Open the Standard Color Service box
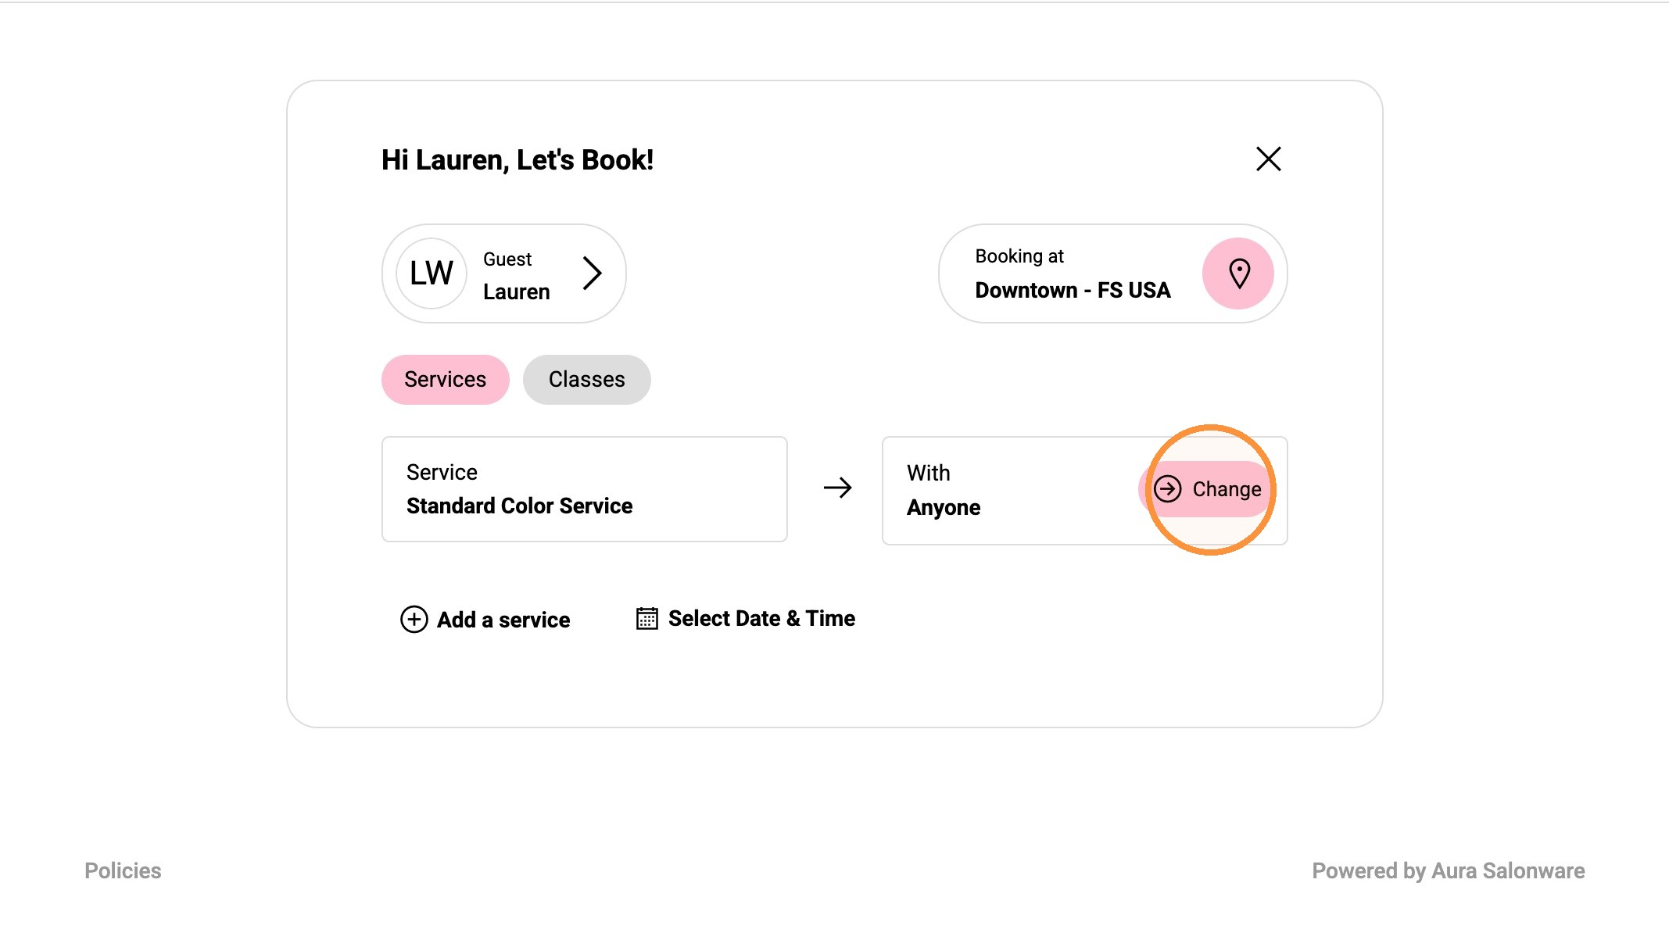Screen dimensions: 1669x933 pyautogui.click(x=584, y=489)
